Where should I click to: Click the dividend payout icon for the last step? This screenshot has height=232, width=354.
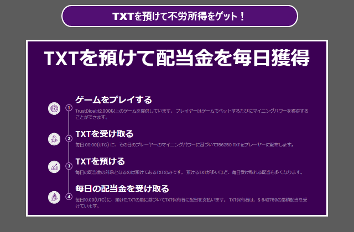(54, 196)
